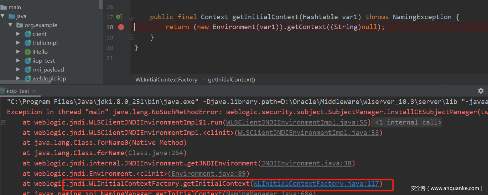Click the fold end marker on line 19

(x=131, y=37)
